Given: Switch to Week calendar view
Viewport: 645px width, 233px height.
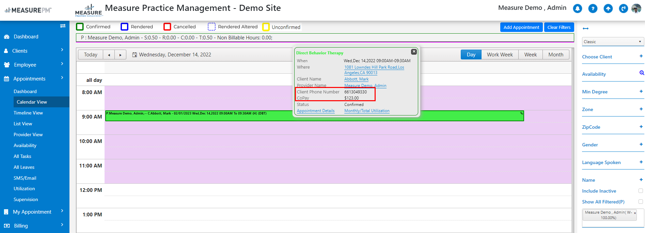Looking at the screenshot, I should point(530,55).
